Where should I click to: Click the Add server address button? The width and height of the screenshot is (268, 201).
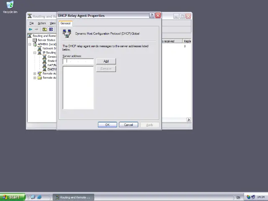(106, 61)
